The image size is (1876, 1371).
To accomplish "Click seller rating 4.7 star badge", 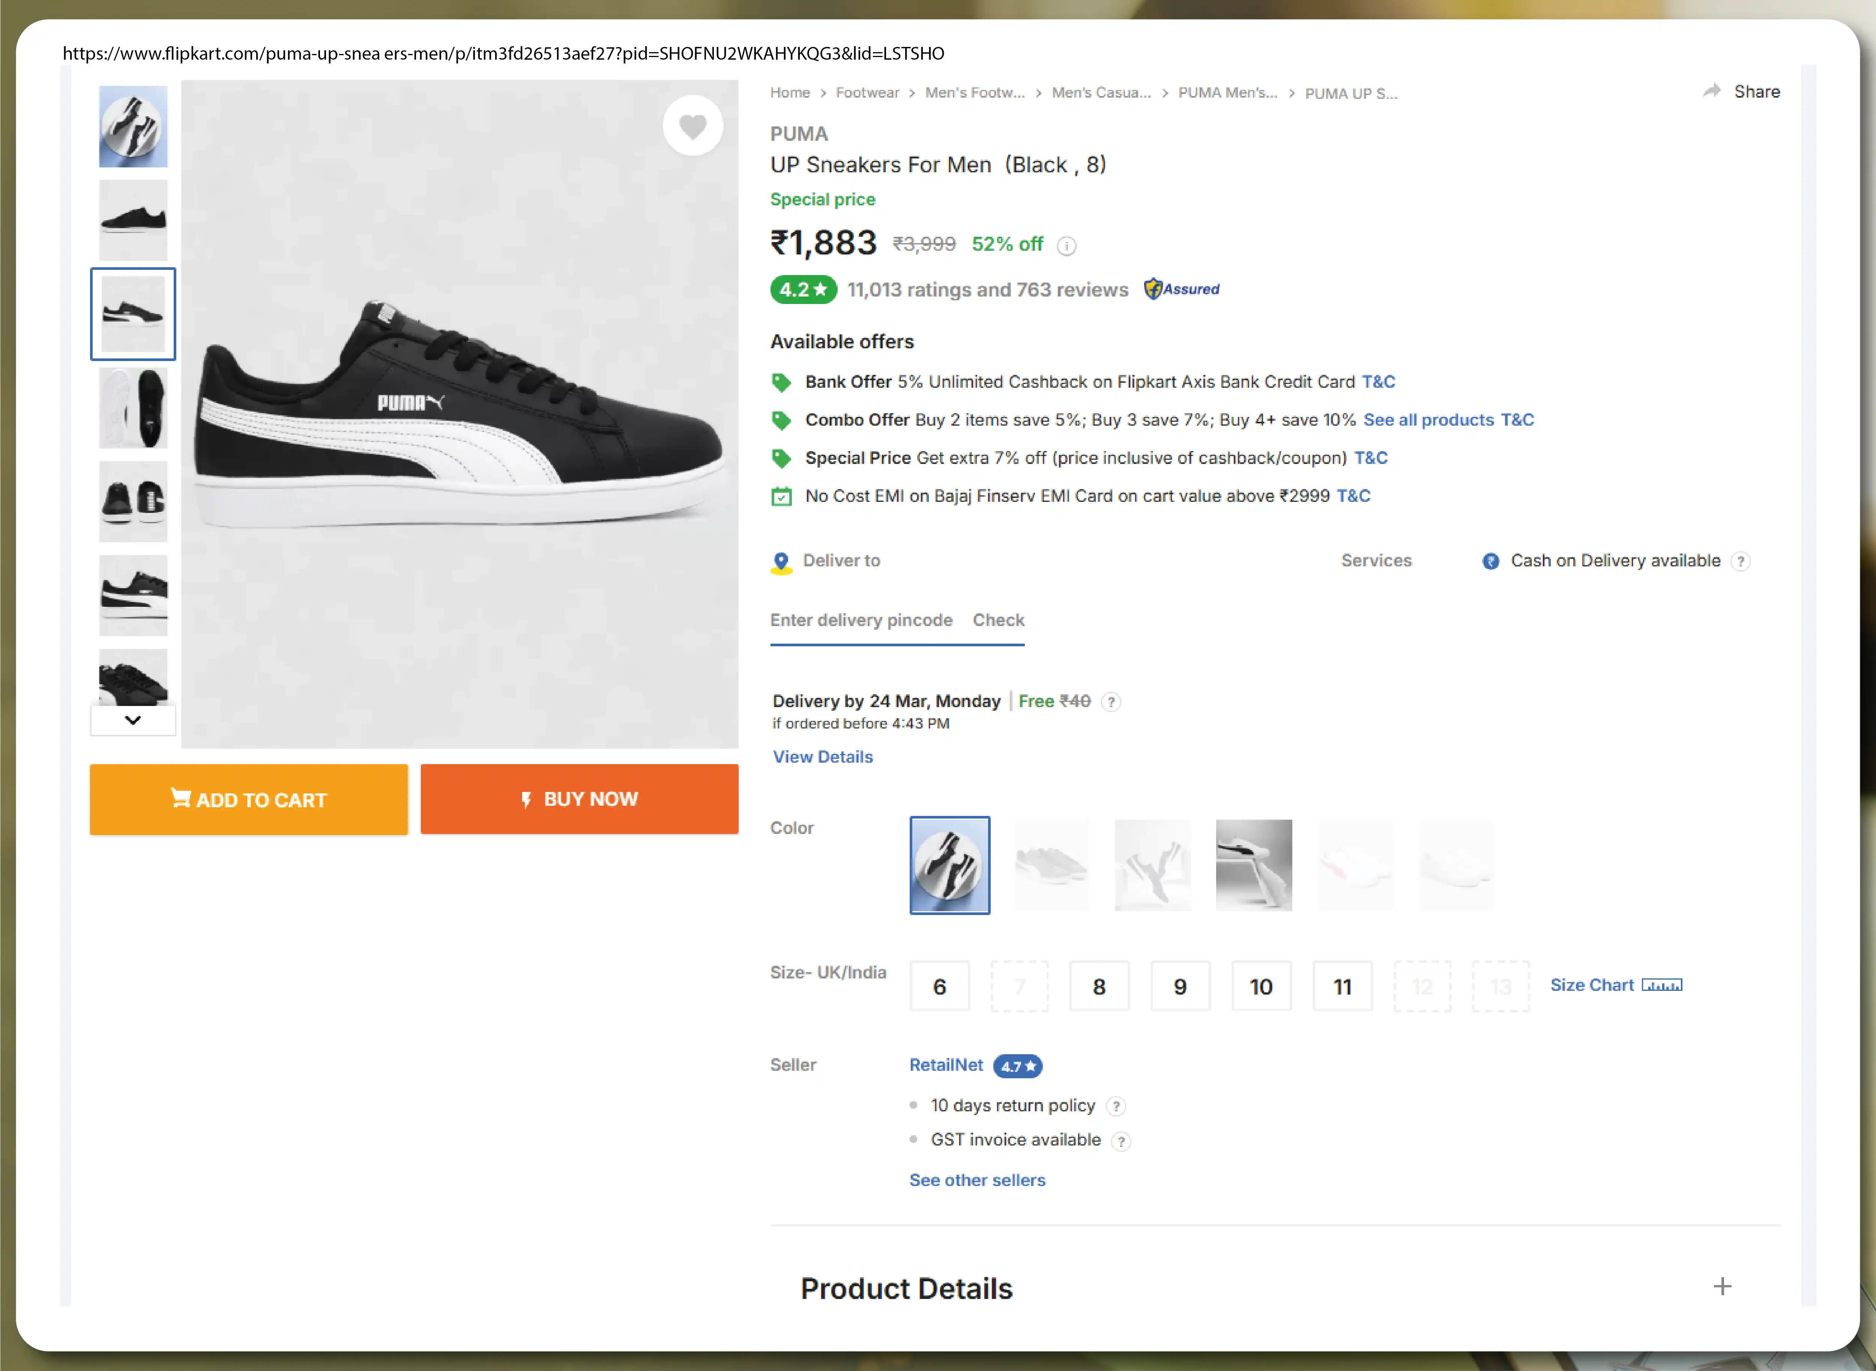I will point(1018,1066).
